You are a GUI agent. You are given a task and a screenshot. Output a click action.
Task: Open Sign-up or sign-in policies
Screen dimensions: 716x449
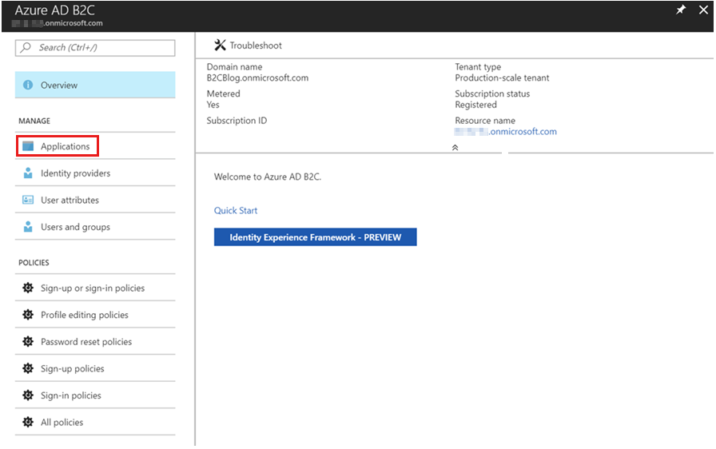pos(95,288)
